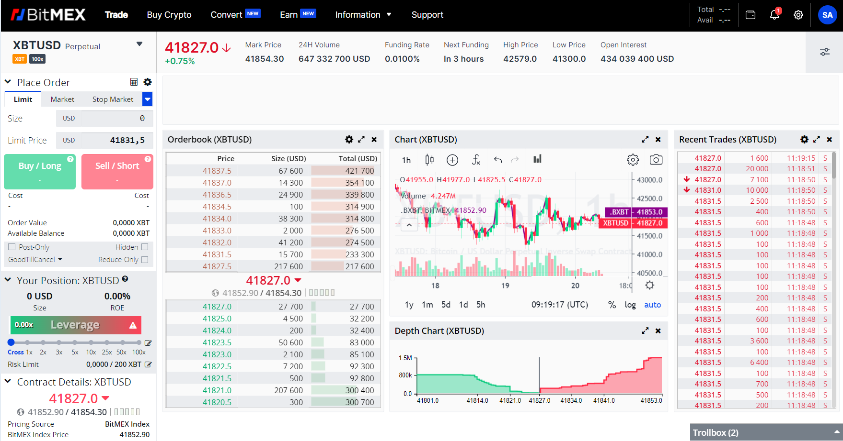Toggle Hidden order checkbox
This screenshot has width=843, height=441.
point(145,247)
